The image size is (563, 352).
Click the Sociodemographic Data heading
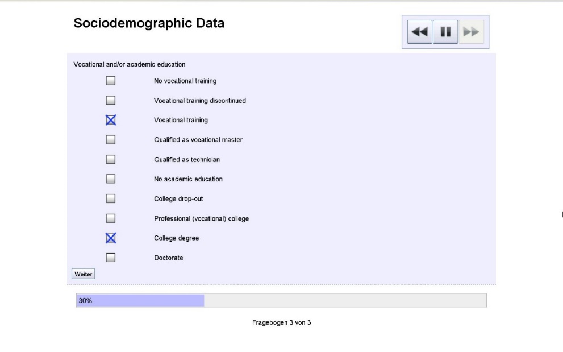click(149, 24)
